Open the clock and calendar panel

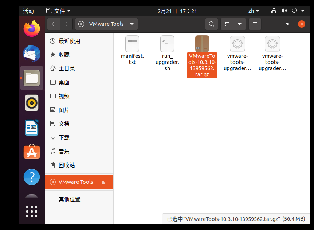click(x=177, y=11)
